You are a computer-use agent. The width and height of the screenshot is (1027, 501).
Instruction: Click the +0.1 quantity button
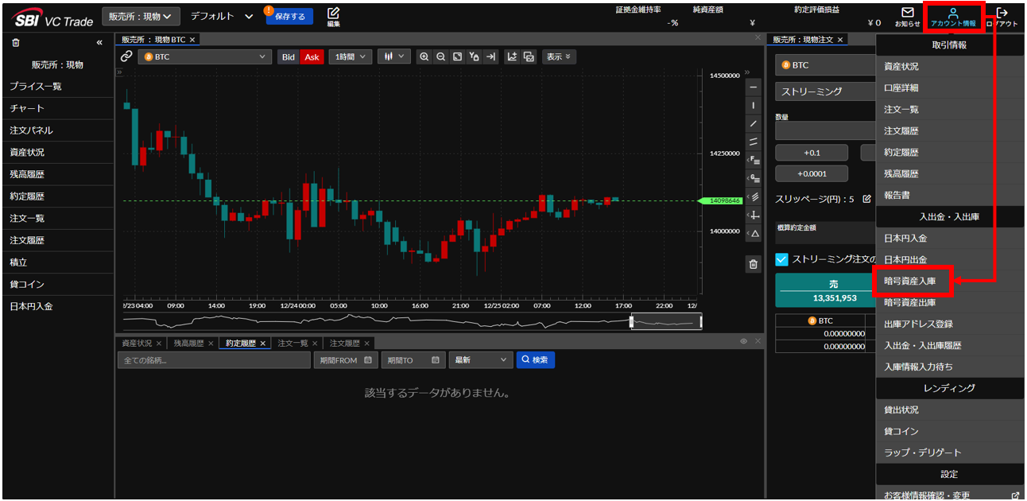(812, 153)
